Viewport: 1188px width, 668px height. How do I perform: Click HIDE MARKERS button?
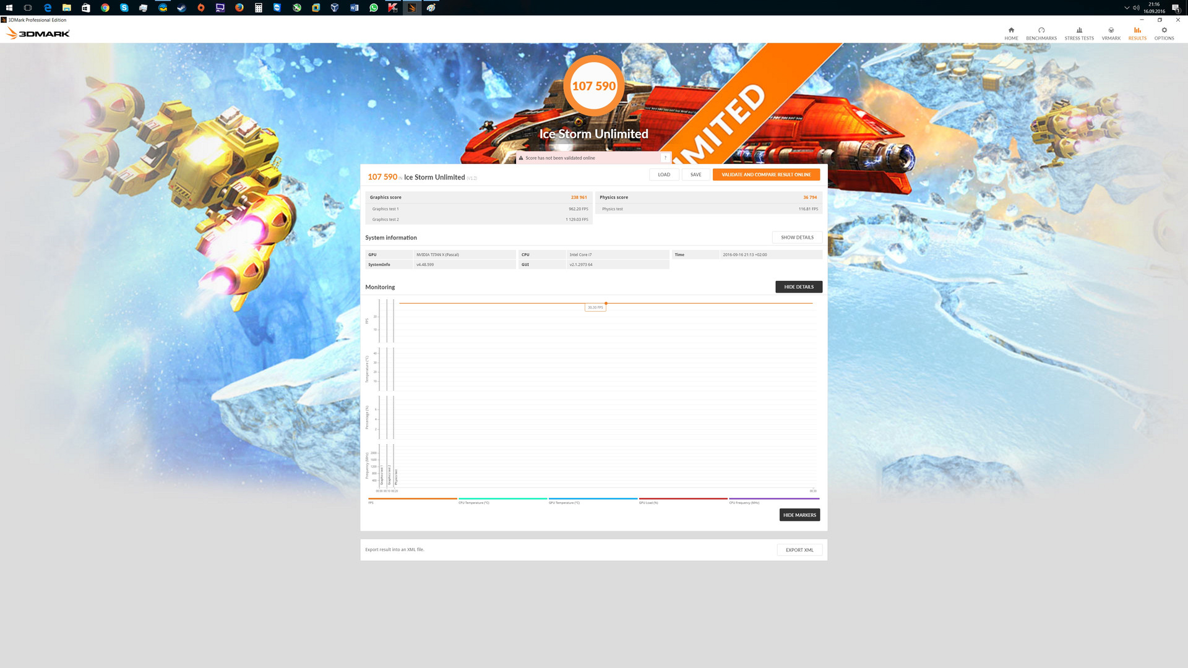[x=799, y=515]
